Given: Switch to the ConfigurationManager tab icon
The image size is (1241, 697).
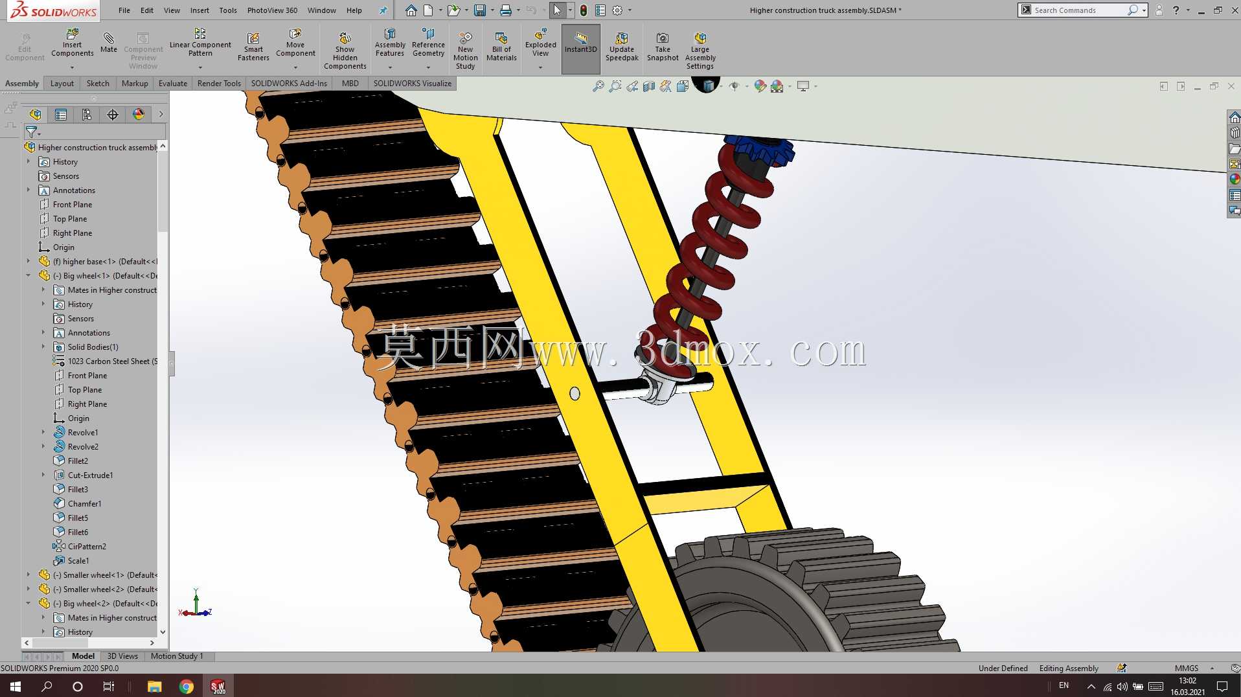Looking at the screenshot, I should tap(87, 115).
